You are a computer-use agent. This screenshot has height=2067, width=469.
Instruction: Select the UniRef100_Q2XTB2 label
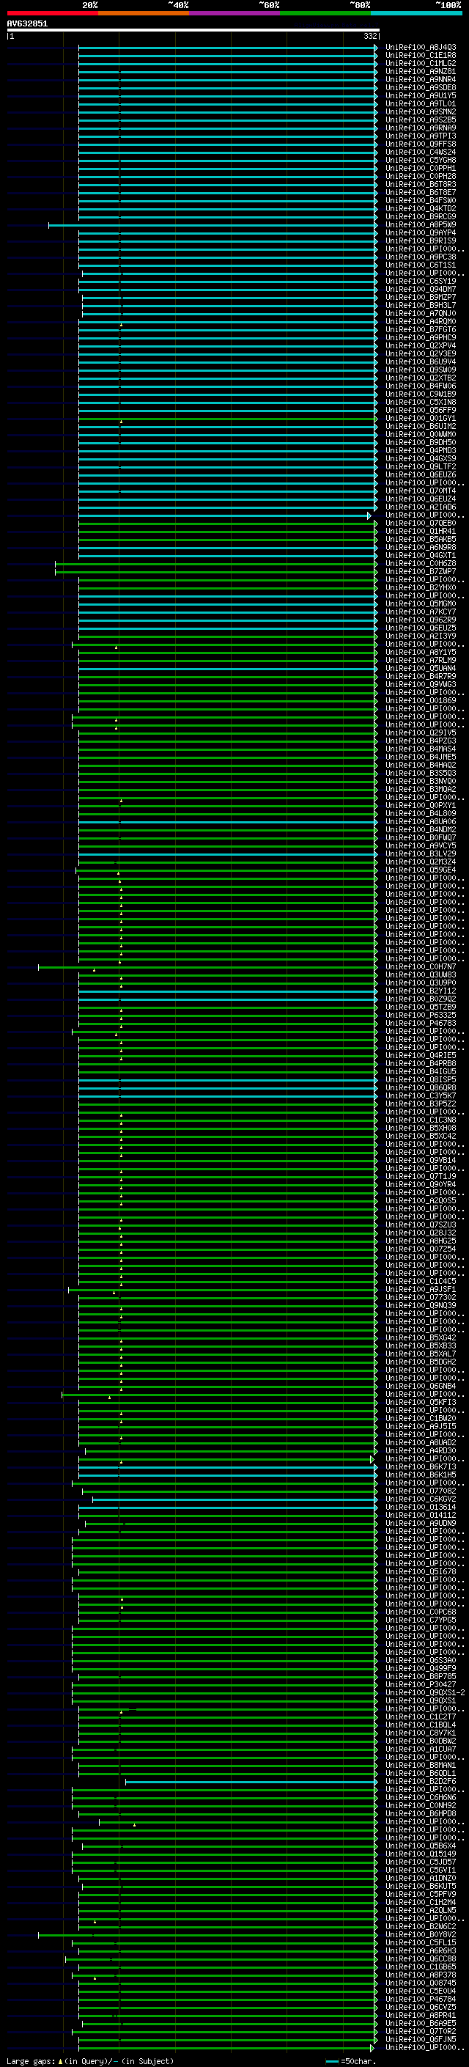click(421, 378)
